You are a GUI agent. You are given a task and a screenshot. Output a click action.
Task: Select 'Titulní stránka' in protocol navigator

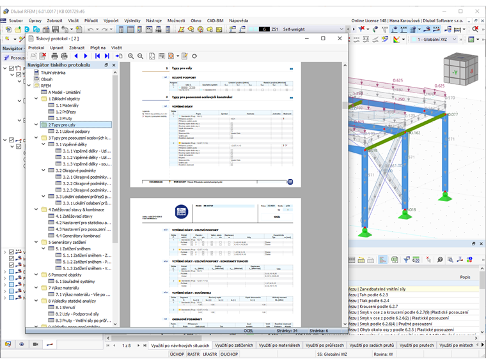[53, 73]
